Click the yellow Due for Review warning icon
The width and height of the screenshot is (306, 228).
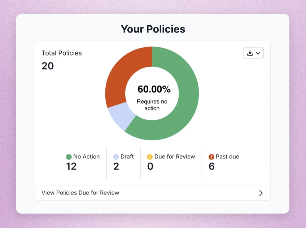coord(150,157)
